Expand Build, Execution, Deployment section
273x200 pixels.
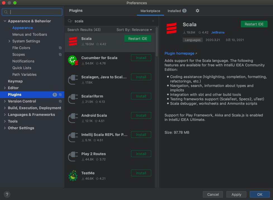point(5,108)
